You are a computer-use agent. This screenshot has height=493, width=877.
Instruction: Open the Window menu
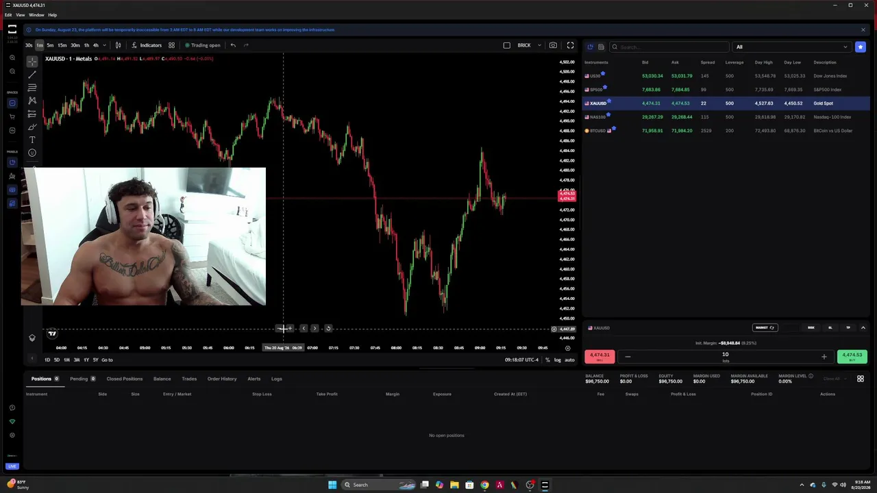(x=36, y=14)
